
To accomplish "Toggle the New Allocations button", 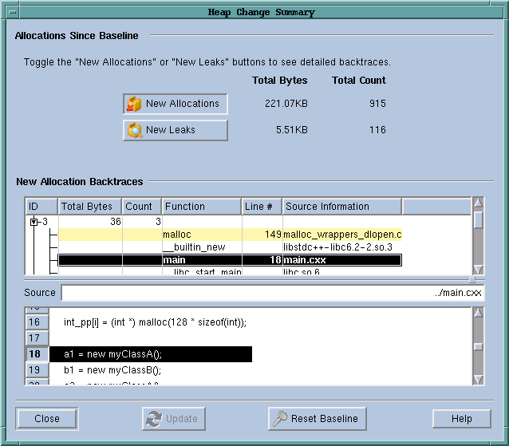I will 176,104.
